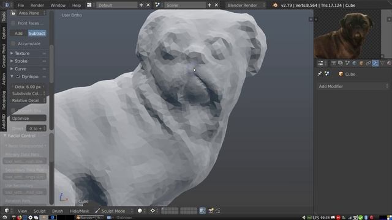The width and height of the screenshot is (392, 220).
Task: Click the Firefox icon in the taskbar
Action: pos(19,218)
